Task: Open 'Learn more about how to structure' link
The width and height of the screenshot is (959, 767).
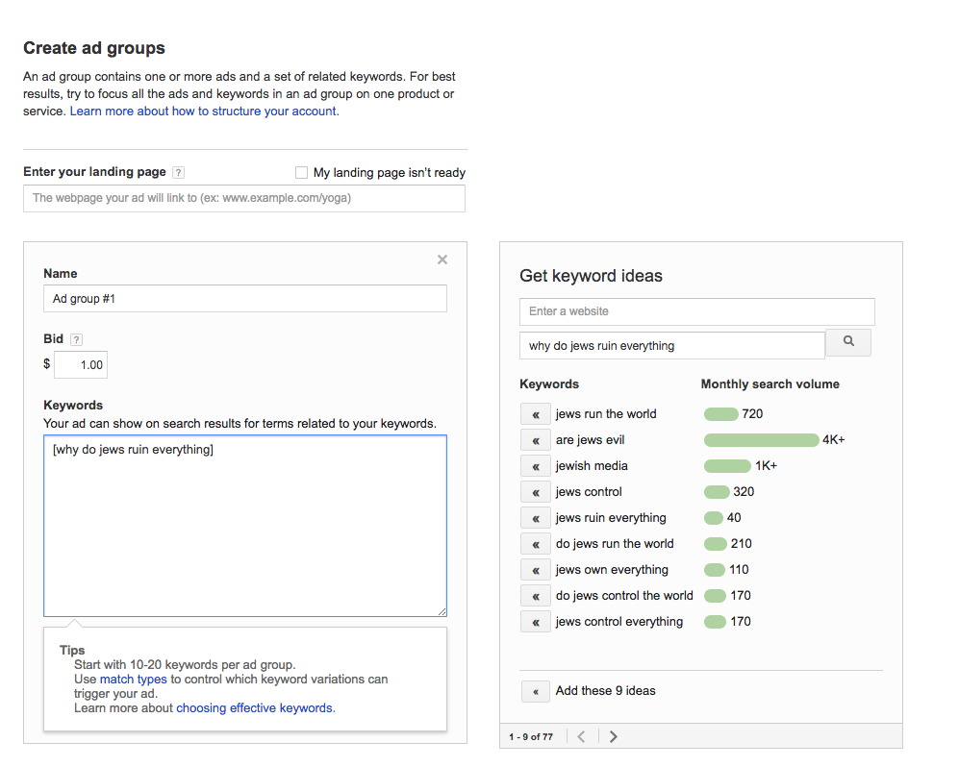Action: pos(204,111)
